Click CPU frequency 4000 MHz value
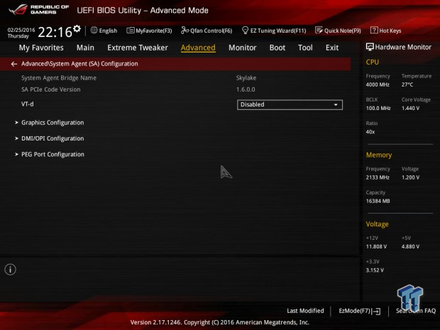This screenshot has width=440, height=330. click(378, 84)
